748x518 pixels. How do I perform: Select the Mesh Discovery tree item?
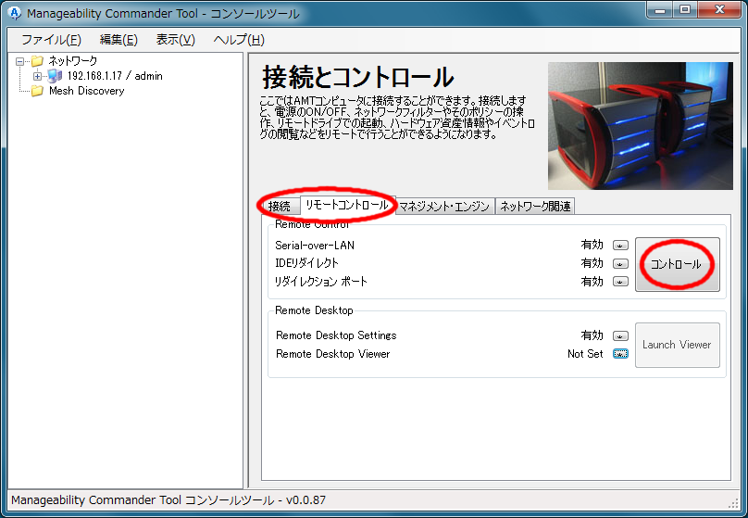click(86, 91)
